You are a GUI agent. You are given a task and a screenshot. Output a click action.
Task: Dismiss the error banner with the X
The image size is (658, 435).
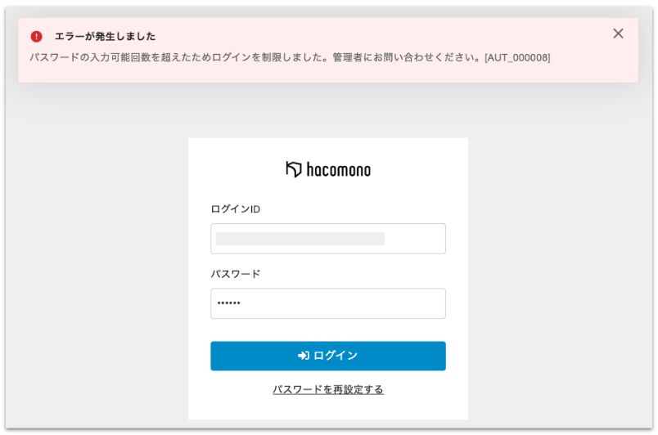(x=618, y=34)
